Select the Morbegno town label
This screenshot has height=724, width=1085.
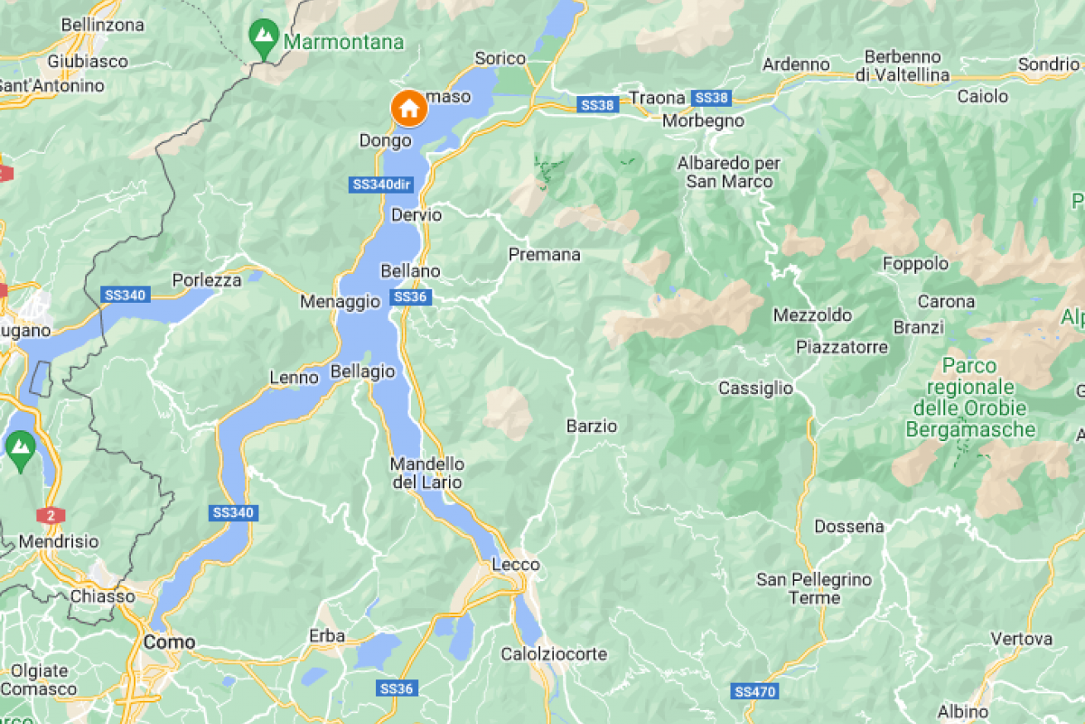tap(703, 121)
